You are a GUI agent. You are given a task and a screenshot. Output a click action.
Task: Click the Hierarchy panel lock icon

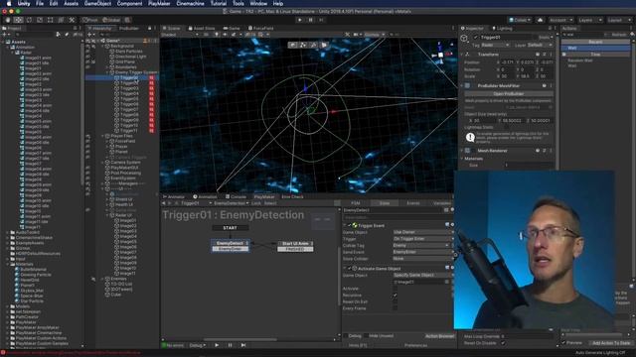(149, 29)
